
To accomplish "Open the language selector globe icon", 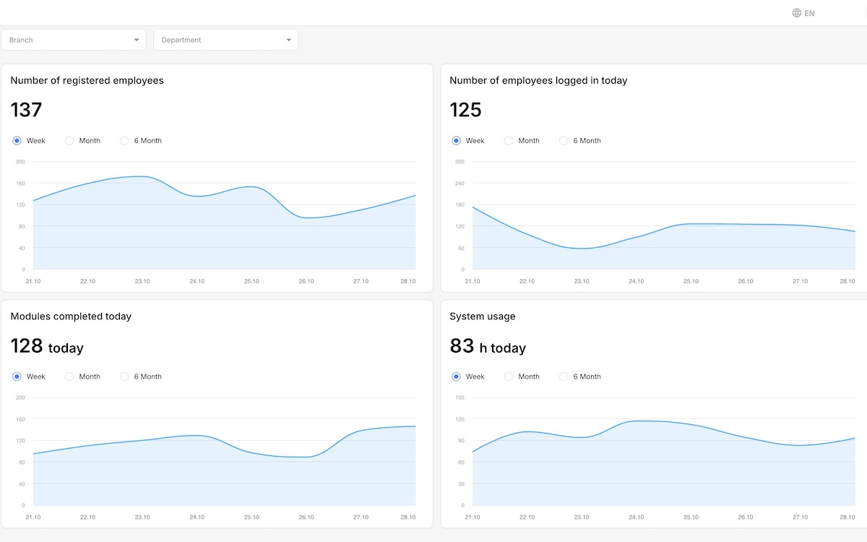I will coord(795,12).
